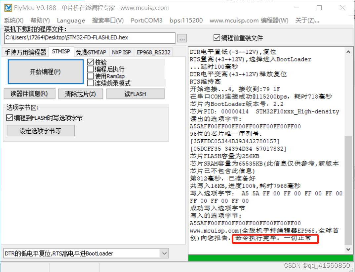Click log text "命令执行完毕, 一切正常"

point(273,238)
